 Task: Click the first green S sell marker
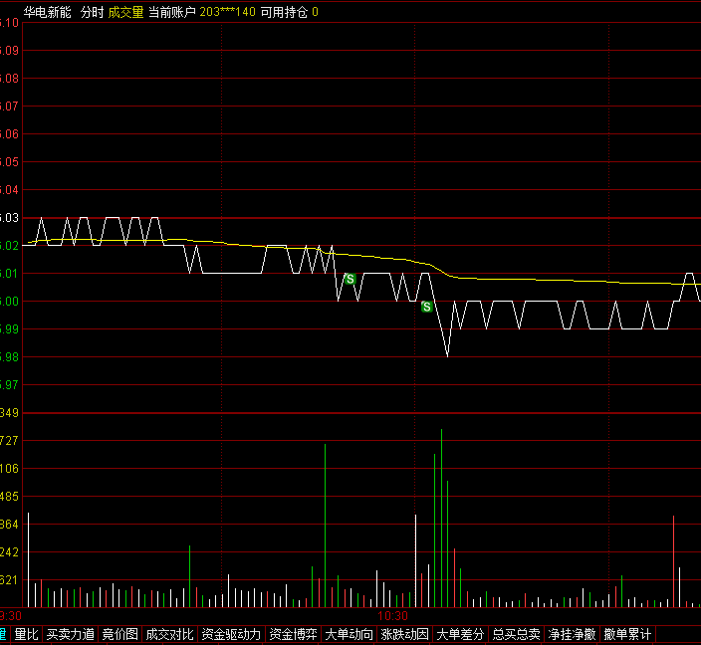click(x=350, y=279)
